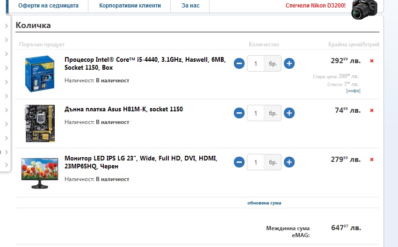This screenshot has width=398, height=247.
Task: Decrease quantity of Asus H81M-K motherboard
Action: click(x=239, y=113)
